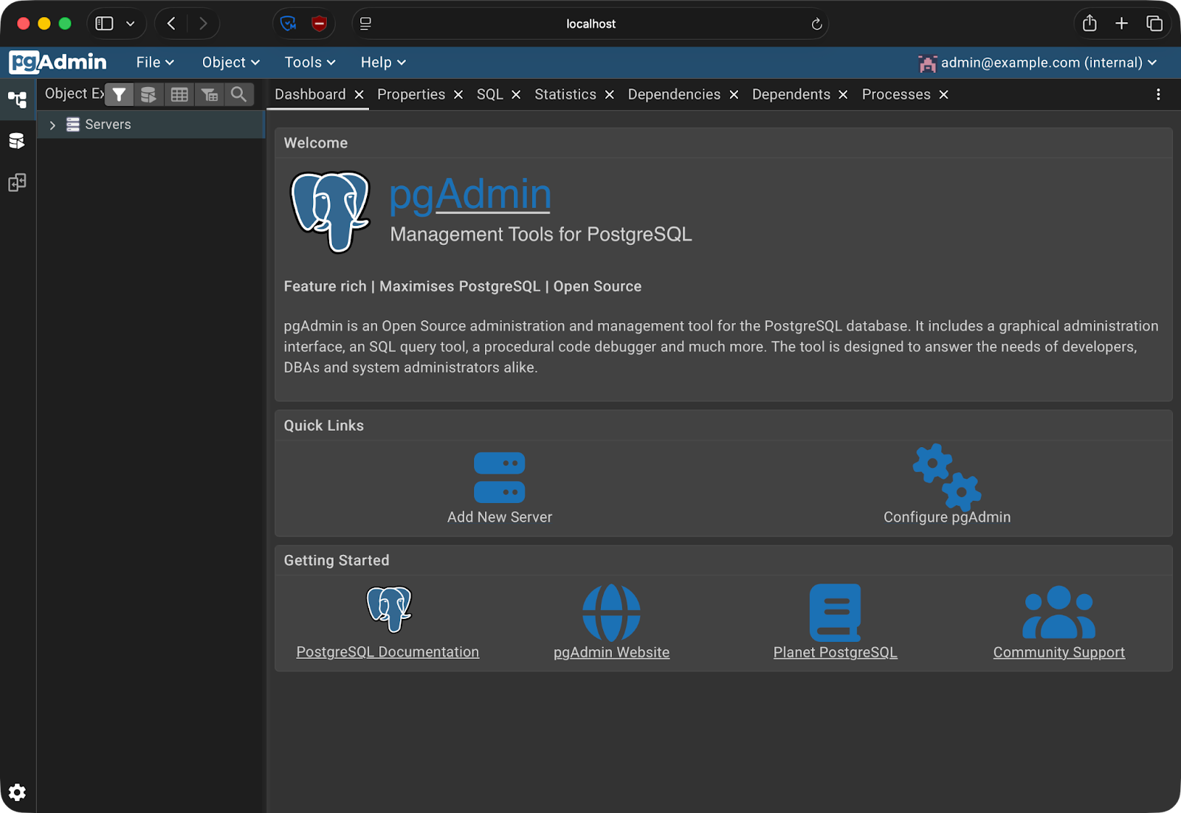This screenshot has width=1181, height=813.
Task: Expand the Servers tree node
Action: (52, 125)
